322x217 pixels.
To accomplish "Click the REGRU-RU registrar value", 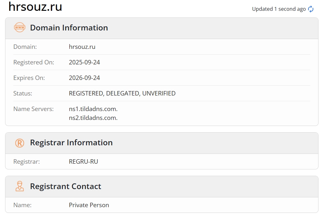I will (x=84, y=161).
